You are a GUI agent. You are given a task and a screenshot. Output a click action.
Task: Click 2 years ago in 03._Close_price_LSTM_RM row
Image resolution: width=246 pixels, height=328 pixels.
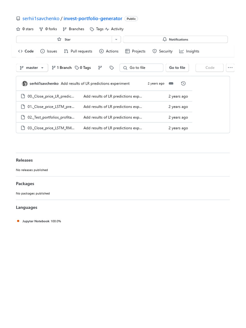coord(178,128)
